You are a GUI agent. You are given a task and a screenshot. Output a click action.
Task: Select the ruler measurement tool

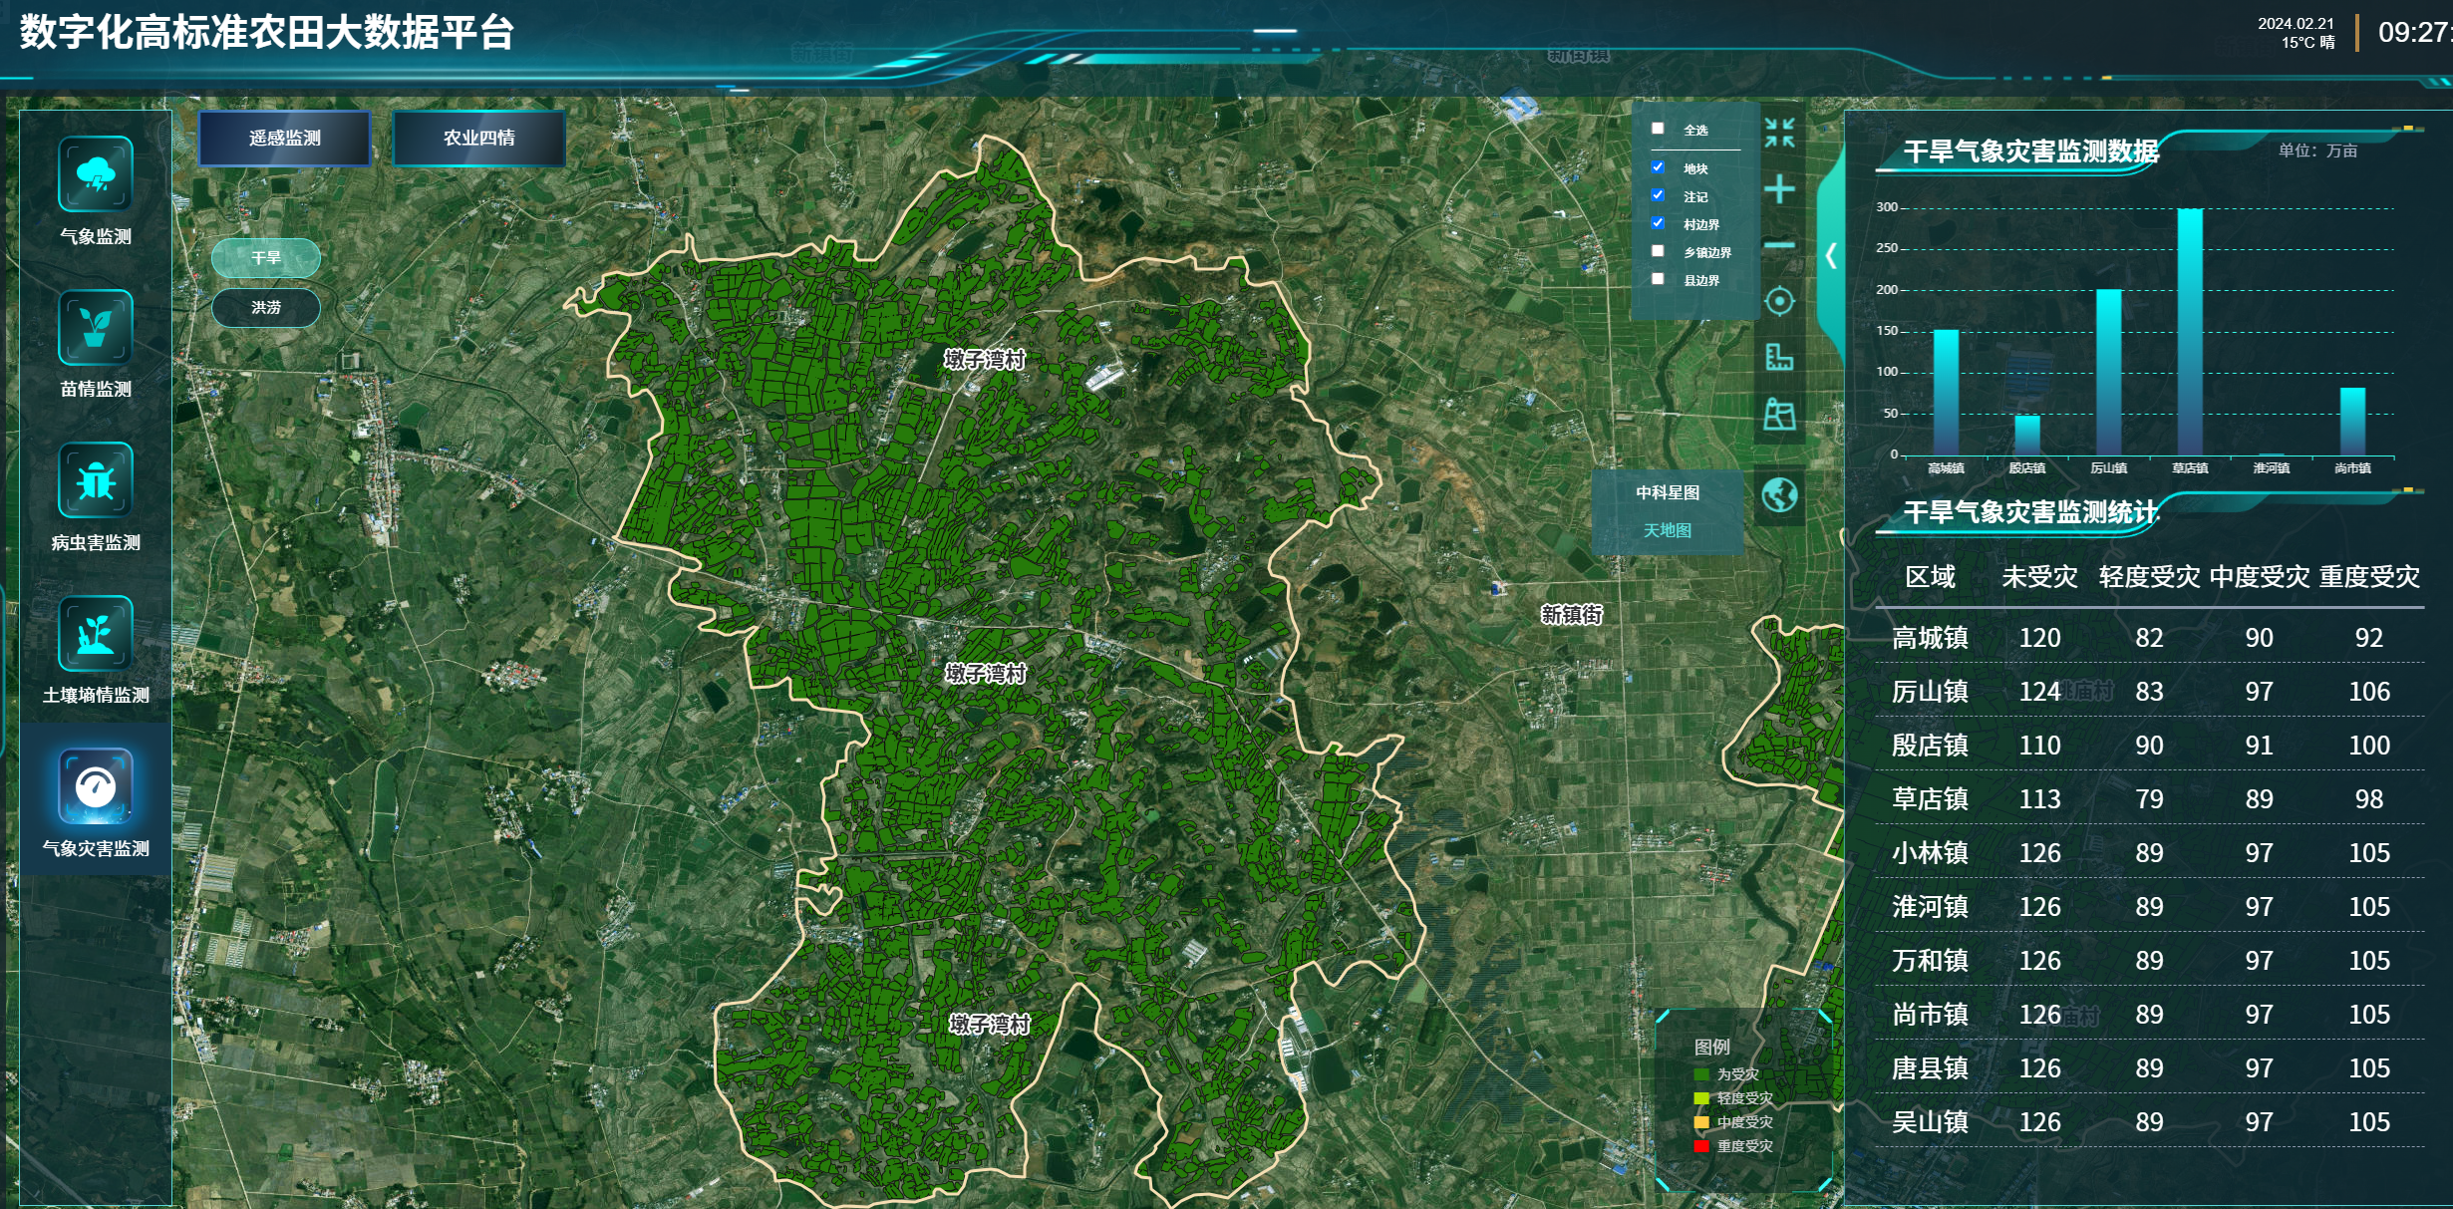(x=1779, y=358)
